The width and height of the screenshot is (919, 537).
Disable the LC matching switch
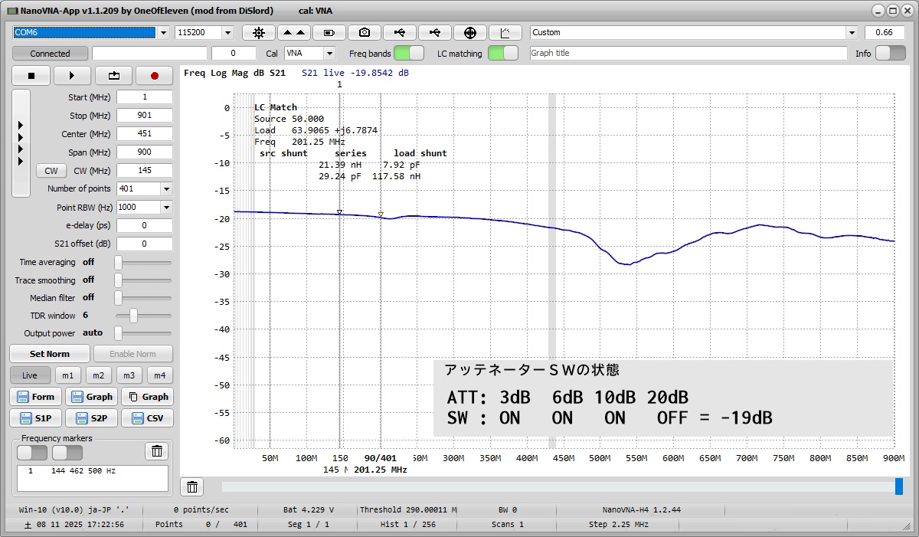coord(502,53)
